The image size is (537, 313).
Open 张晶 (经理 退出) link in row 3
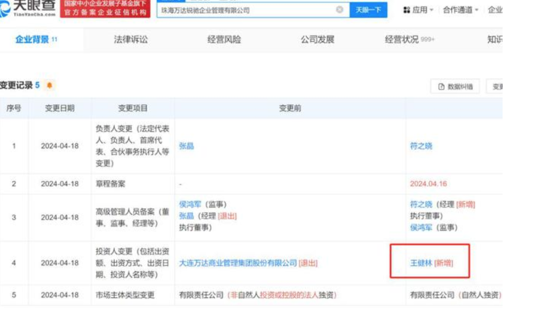(186, 216)
